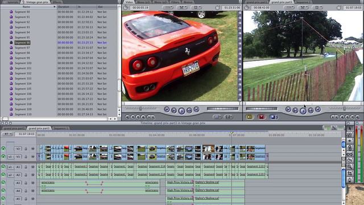Play the sequence in the Canvas window
This screenshot has width=364, height=205.
point(303,111)
